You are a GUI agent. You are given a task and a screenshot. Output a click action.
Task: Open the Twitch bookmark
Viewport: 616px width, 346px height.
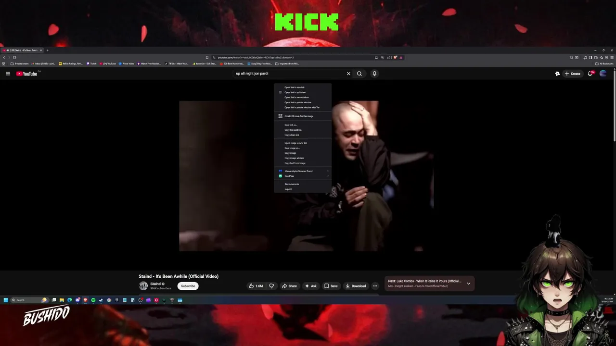point(91,63)
